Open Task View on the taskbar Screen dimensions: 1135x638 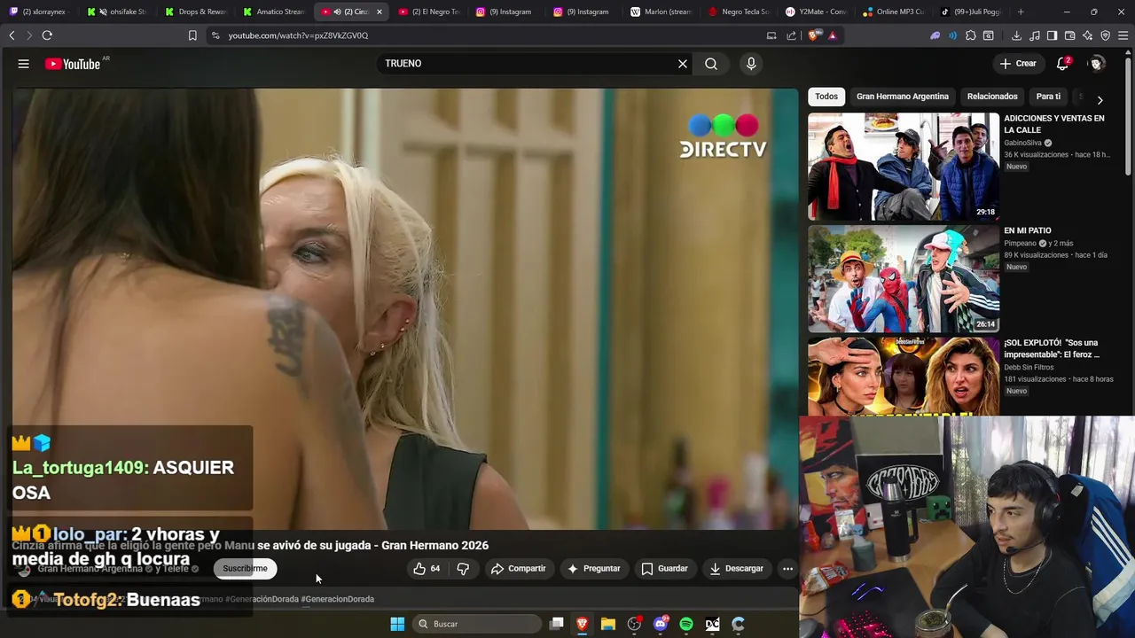click(556, 624)
